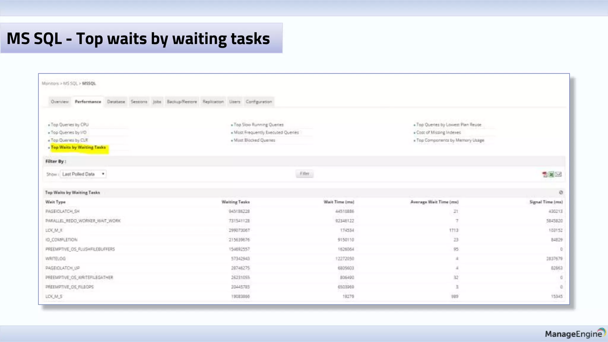
Task: Open the Replication tab
Action: click(213, 102)
